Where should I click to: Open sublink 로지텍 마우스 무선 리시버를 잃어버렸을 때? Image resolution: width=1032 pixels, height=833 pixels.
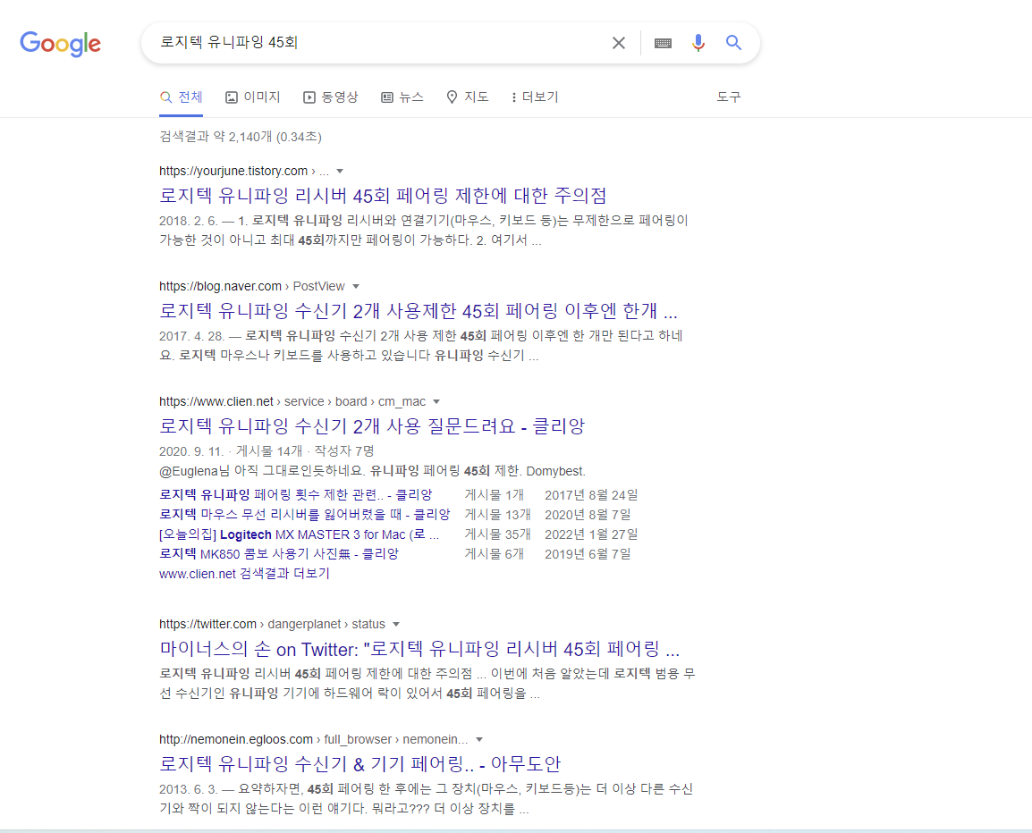[x=305, y=515]
